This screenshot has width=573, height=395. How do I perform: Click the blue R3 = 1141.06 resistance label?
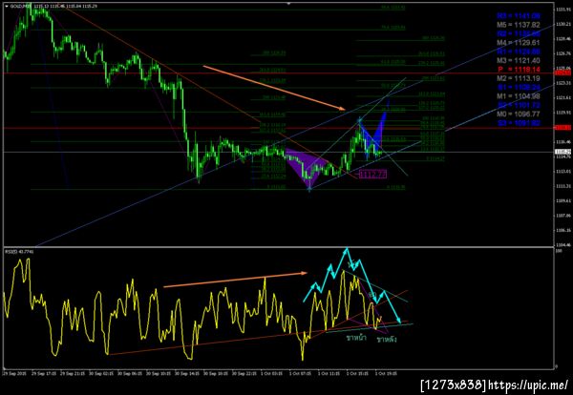click(x=519, y=16)
